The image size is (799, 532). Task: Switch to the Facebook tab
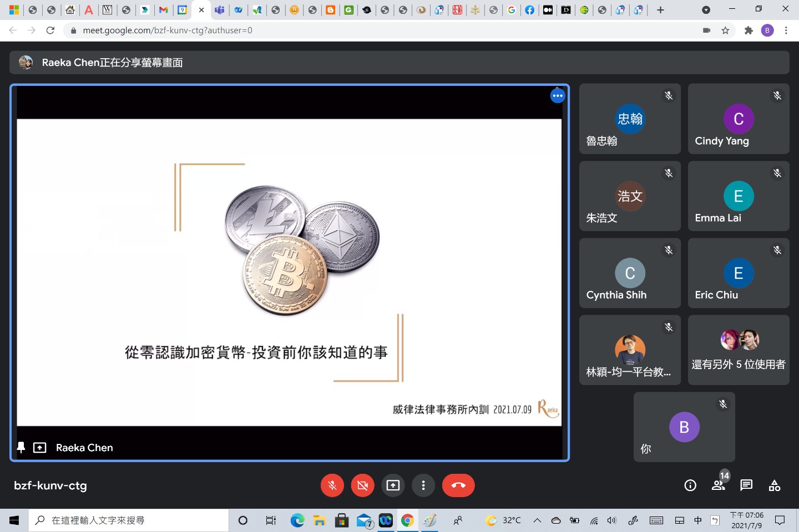pos(530,10)
